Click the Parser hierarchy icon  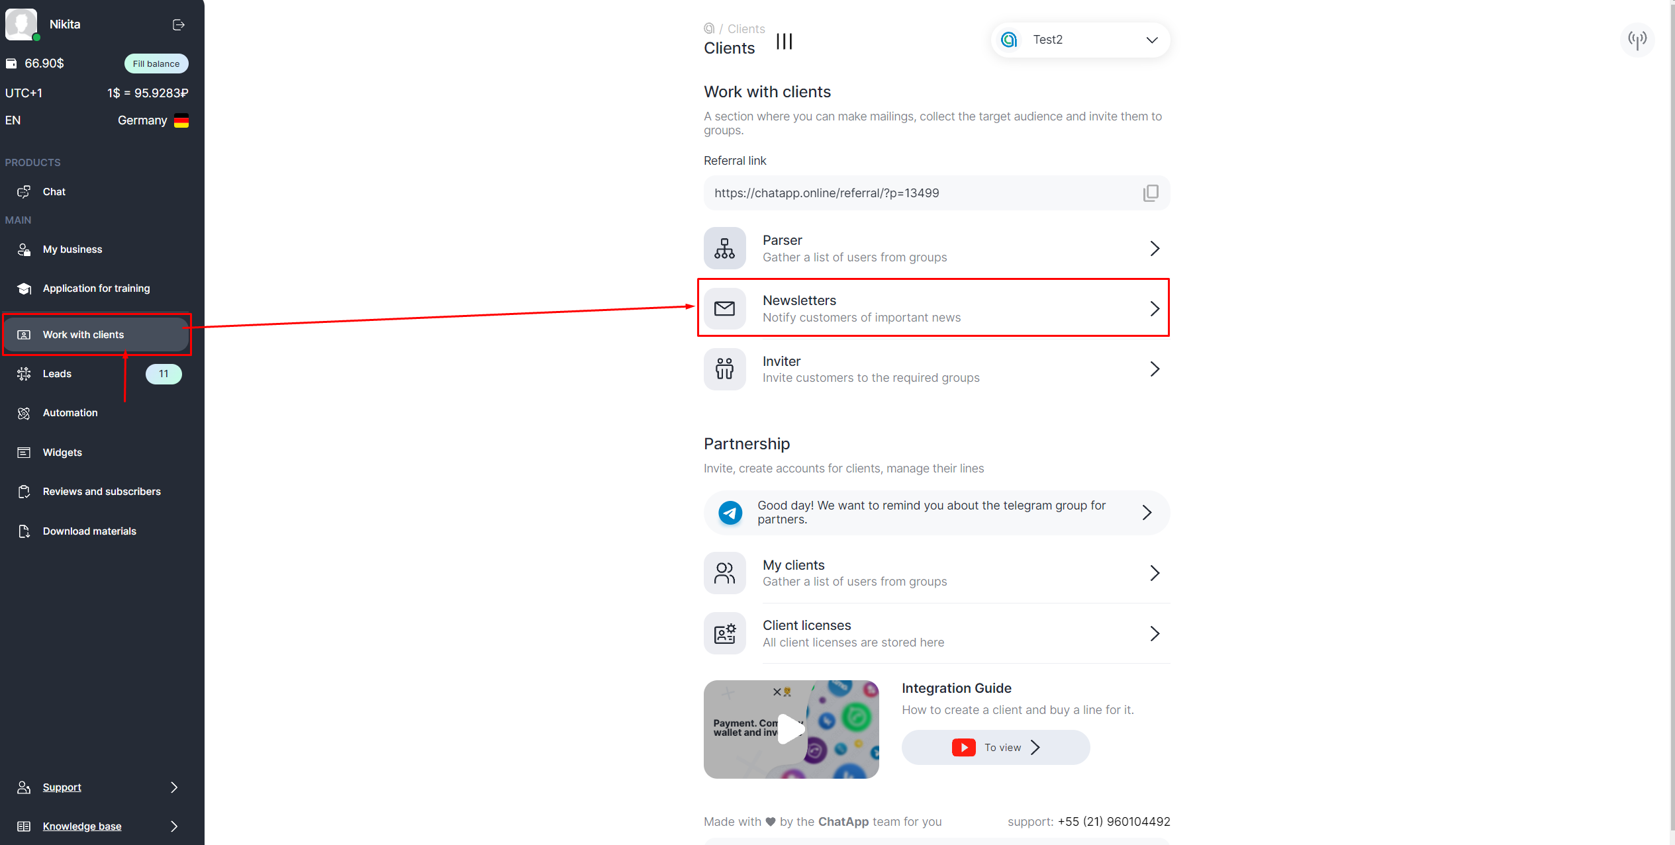(x=724, y=248)
